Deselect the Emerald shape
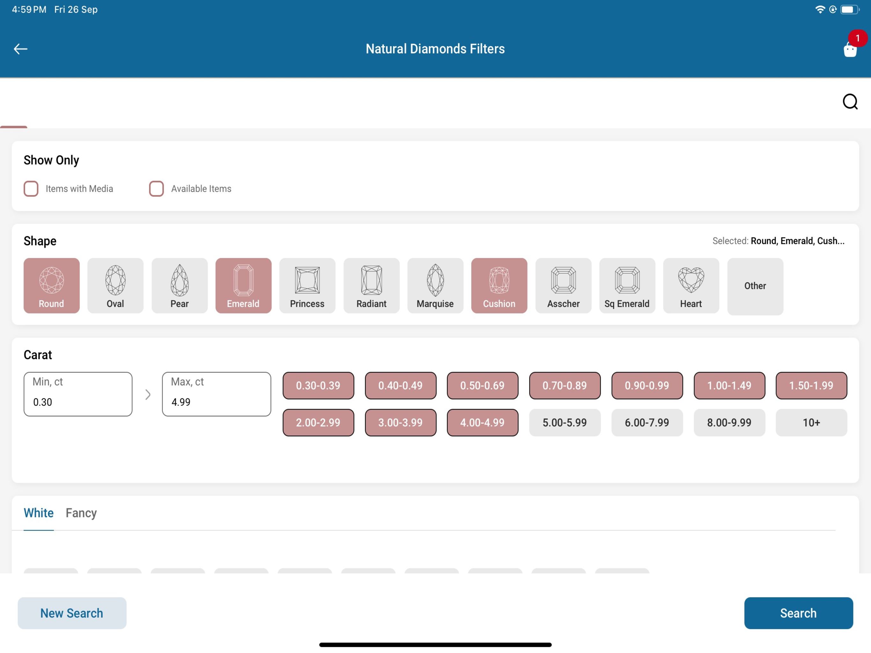 243,286
